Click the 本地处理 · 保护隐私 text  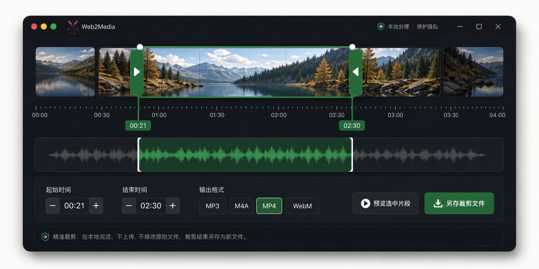(413, 27)
